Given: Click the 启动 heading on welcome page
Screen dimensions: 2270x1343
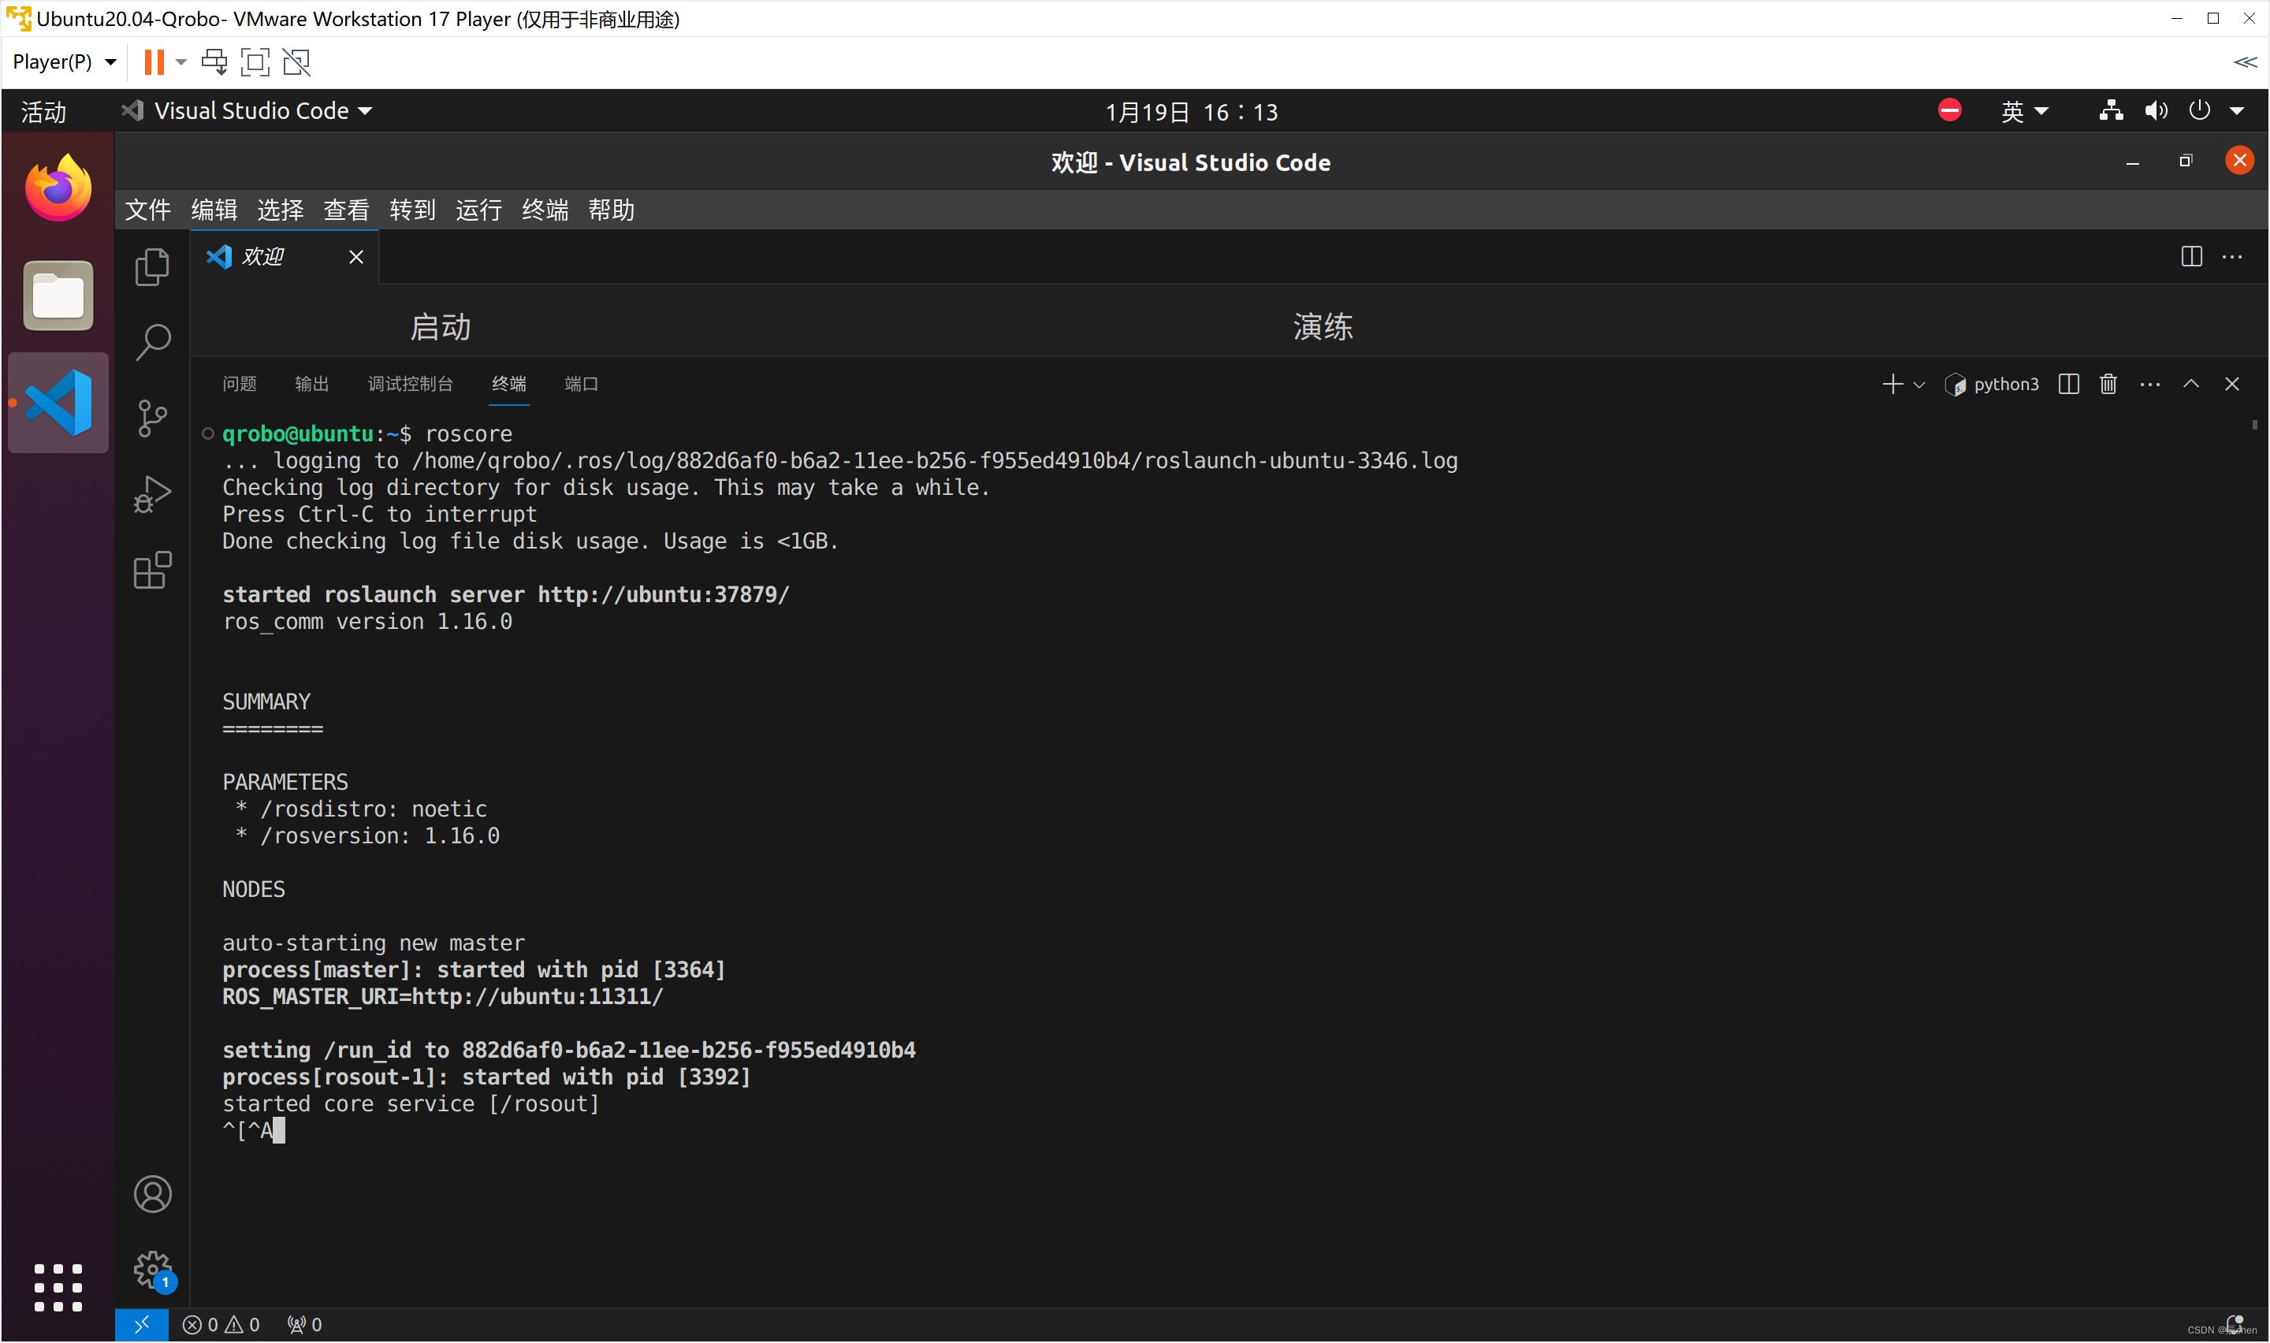Looking at the screenshot, I should click(440, 327).
